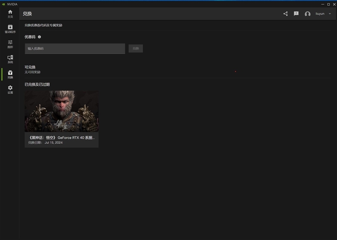
Task: Click the user avatar icon
Action: [x=308, y=14]
